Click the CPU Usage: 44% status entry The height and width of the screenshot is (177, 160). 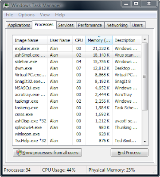click(59, 170)
